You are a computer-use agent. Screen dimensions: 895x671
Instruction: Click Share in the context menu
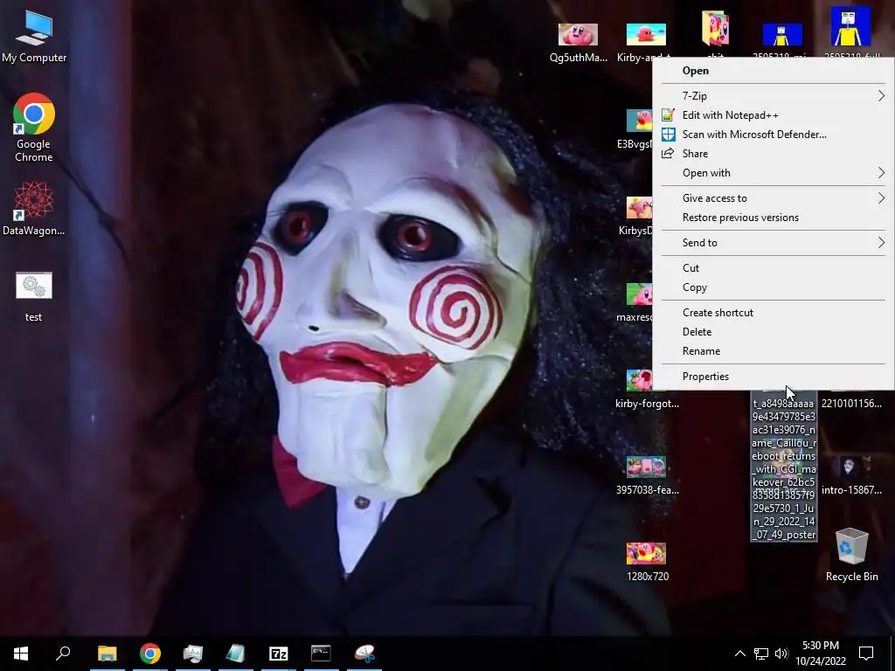click(x=774, y=154)
